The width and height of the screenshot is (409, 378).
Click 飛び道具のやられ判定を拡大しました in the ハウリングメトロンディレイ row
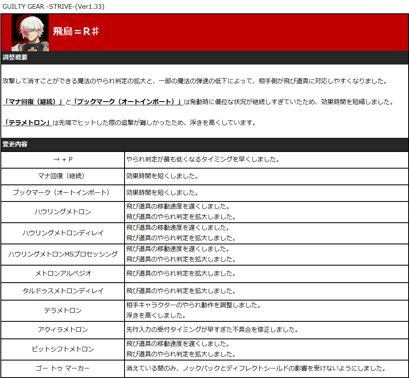tap(181, 238)
